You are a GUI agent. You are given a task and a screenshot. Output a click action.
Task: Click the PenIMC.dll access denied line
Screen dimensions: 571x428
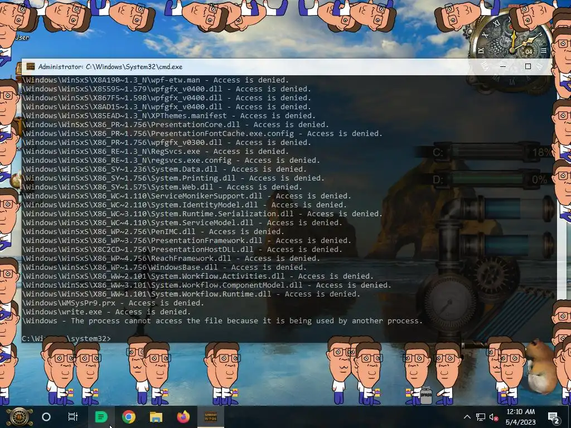click(x=153, y=231)
